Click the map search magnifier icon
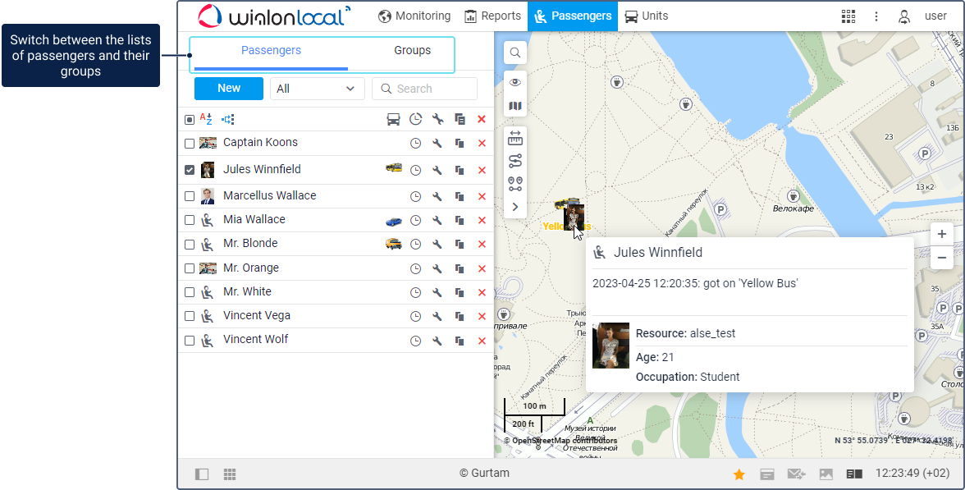 point(515,53)
